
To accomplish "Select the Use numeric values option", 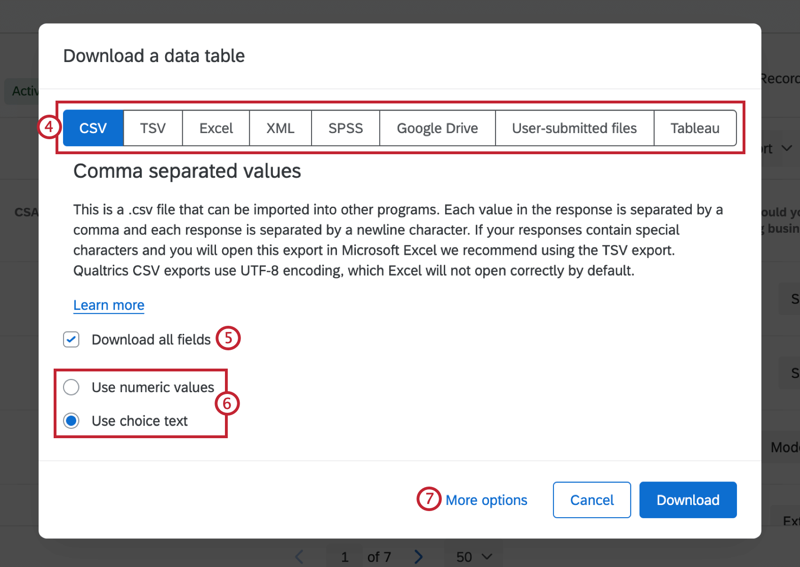I will [x=71, y=387].
